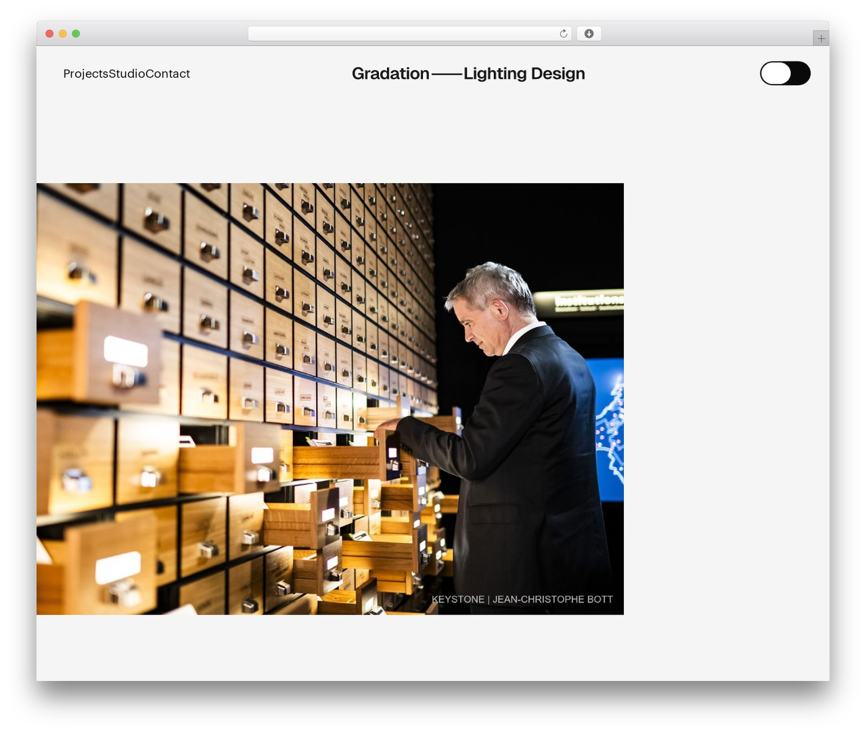Maximize the window with green button
Screen dimensions: 866x733
(76, 34)
